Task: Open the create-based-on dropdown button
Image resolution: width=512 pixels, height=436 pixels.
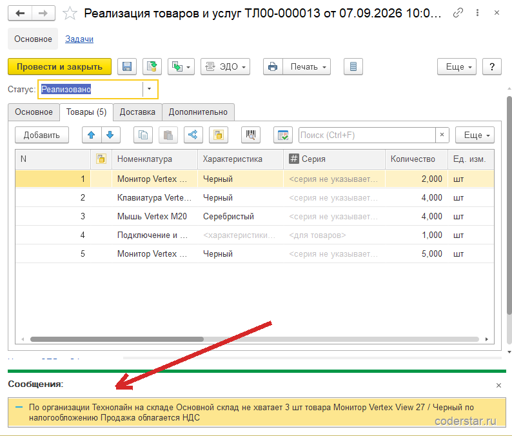Action: (x=181, y=66)
